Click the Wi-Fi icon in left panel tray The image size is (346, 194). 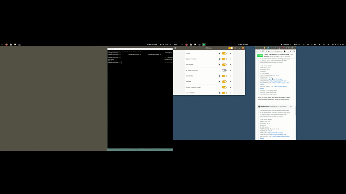click(161, 45)
